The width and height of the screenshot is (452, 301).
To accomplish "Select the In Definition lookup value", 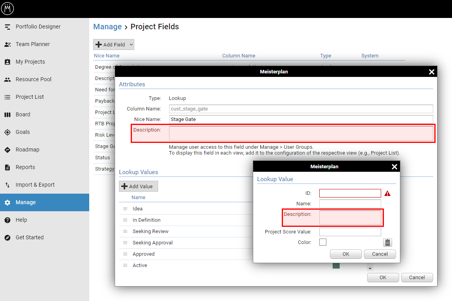I will pos(146,220).
